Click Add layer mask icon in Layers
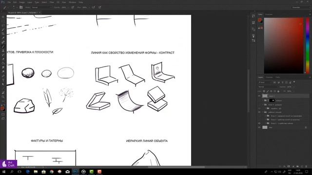 click(289, 166)
